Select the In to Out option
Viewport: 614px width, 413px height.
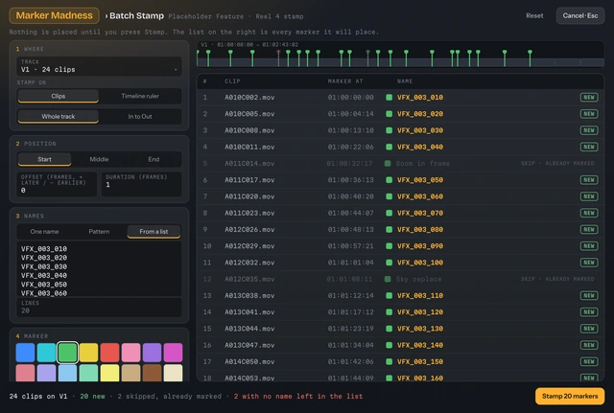coord(140,117)
